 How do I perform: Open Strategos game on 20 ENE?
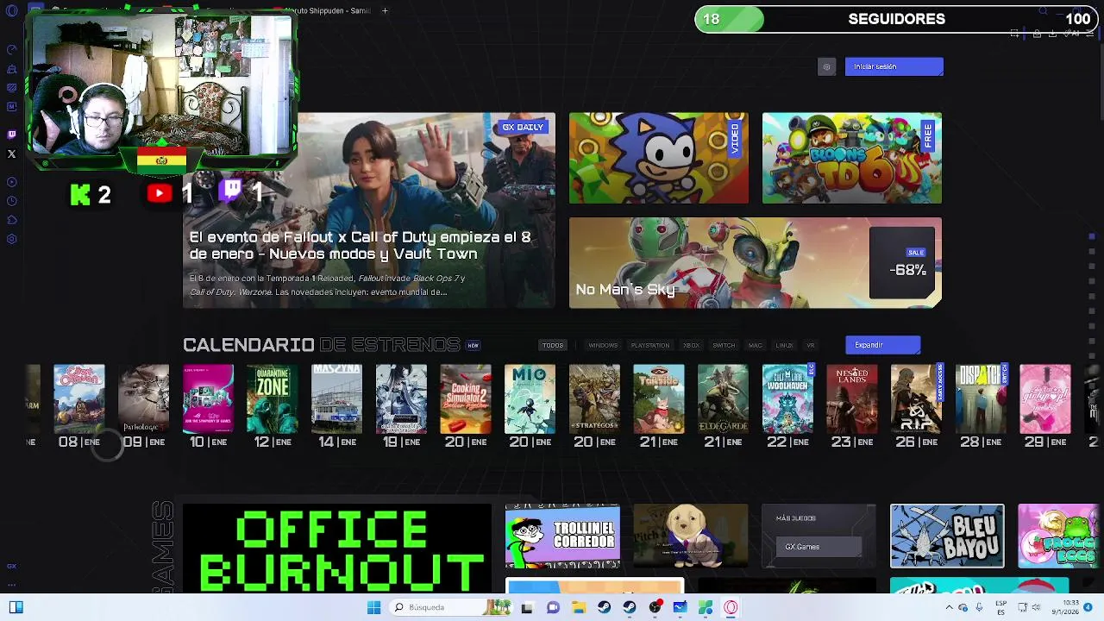click(x=594, y=399)
